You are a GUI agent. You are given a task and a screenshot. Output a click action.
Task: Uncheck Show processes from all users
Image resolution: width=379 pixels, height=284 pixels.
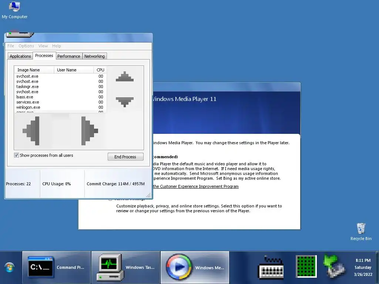[16, 155]
